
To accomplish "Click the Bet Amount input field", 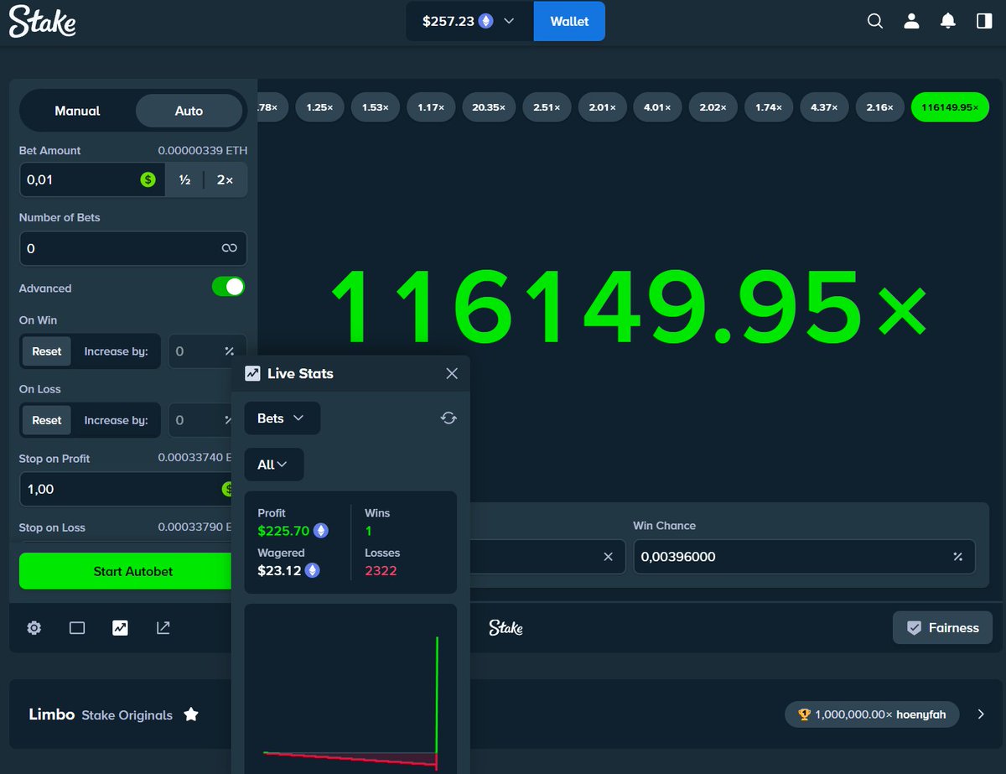I will 91,179.
